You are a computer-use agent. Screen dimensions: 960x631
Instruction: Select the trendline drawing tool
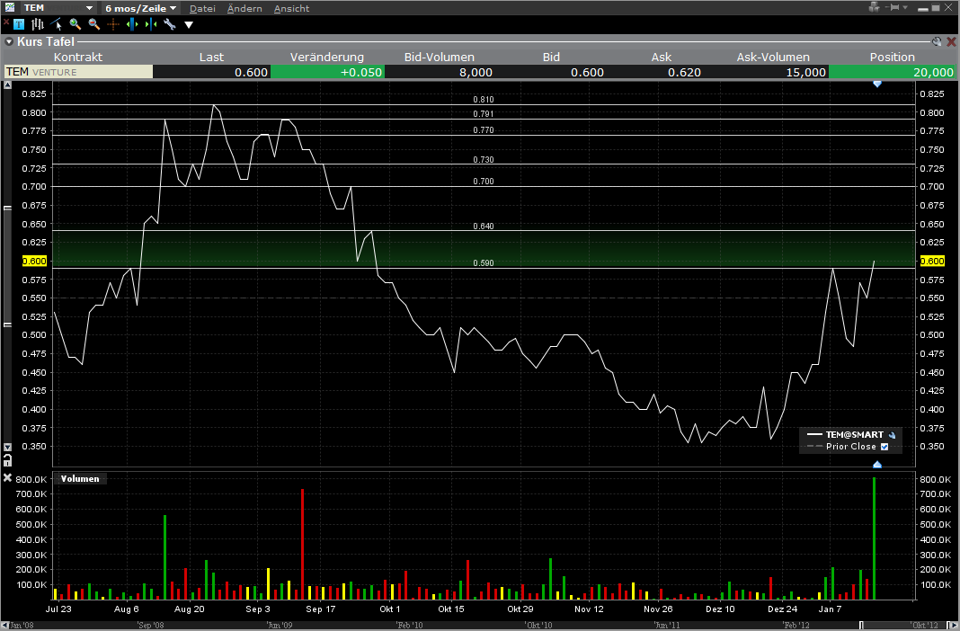coord(56,24)
